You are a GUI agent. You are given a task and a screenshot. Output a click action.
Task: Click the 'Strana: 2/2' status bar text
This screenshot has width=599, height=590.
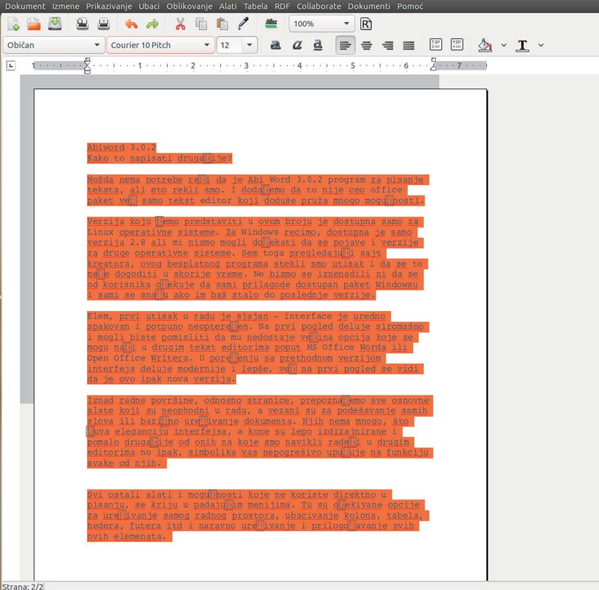pos(23,586)
